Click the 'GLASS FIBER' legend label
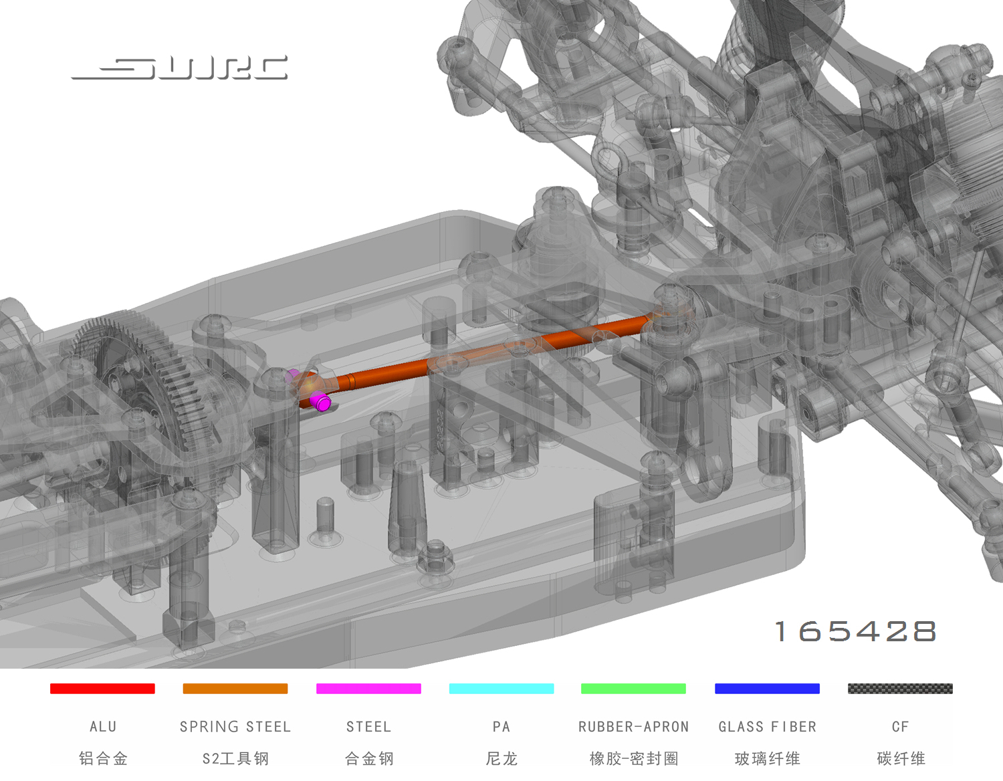This screenshot has height=781, width=1003. [767, 727]
